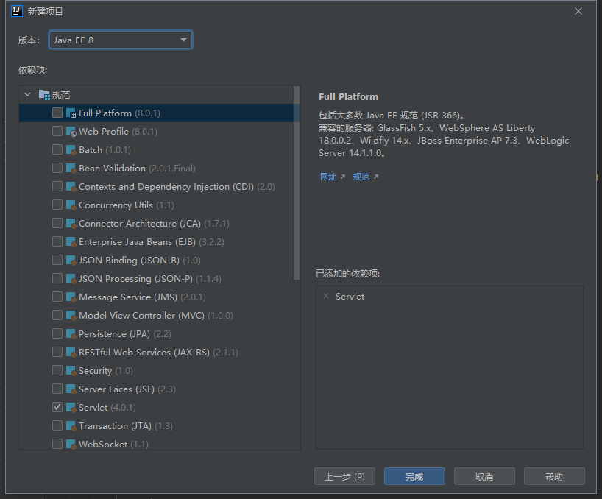
Task: Open the 版本 Java EE 8 dropdown
Action: (121, 40)
